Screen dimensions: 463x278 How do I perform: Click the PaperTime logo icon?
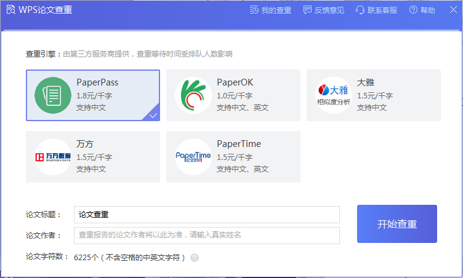click(193, 157)
